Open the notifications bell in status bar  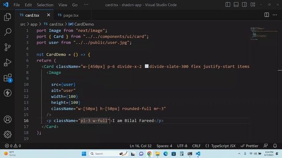(x=275, y=146)
